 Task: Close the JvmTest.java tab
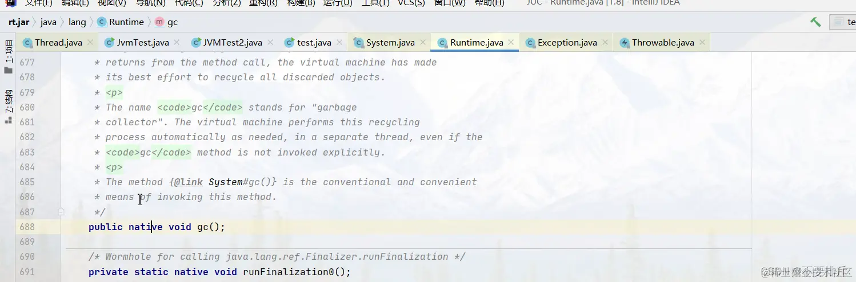point(177,42)
